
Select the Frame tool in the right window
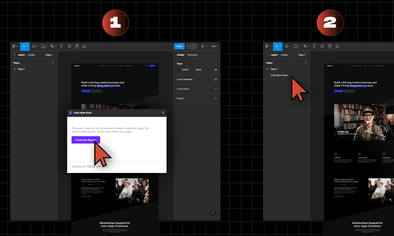coord(287,46)
